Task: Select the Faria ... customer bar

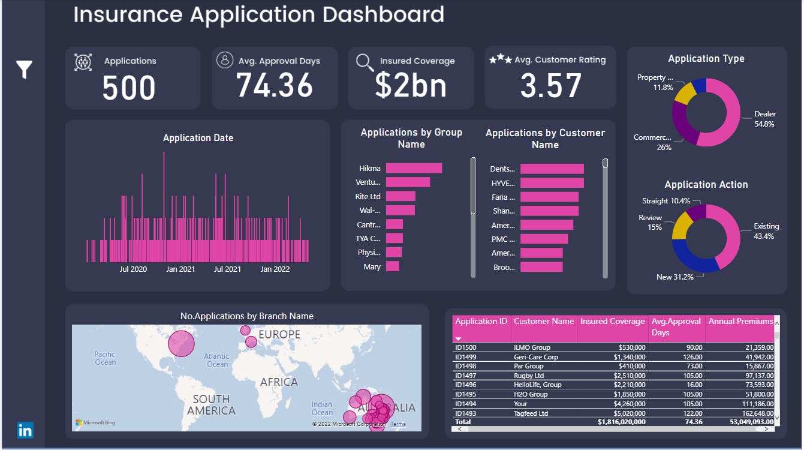Action: click(x=549, y=197)
